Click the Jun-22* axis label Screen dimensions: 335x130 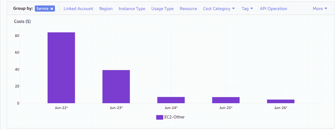(61, 108)
